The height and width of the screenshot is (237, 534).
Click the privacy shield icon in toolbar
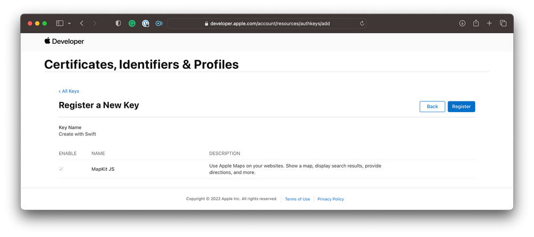(118, 23)
